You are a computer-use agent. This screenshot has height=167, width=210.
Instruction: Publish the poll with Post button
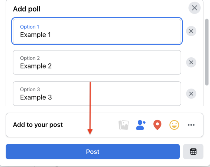(x=93, y=152)
